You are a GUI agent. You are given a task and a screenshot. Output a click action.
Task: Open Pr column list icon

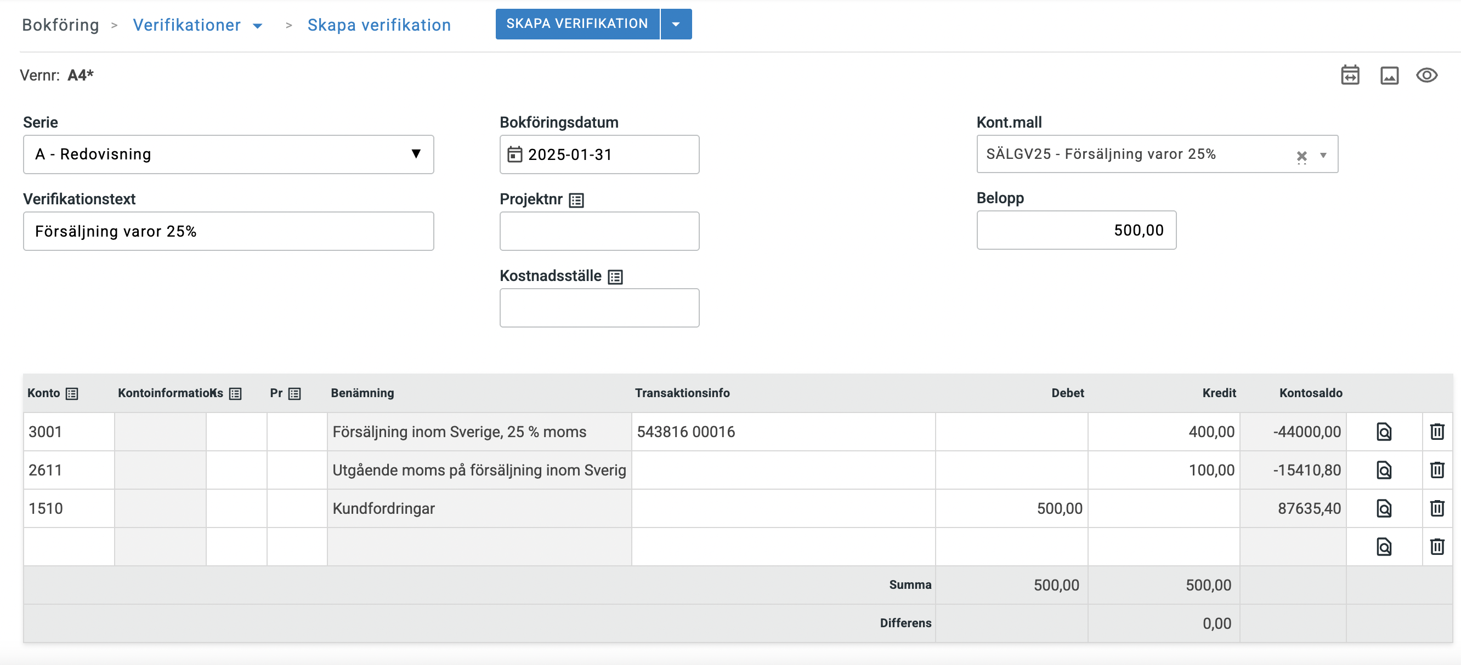pos(295,393)
